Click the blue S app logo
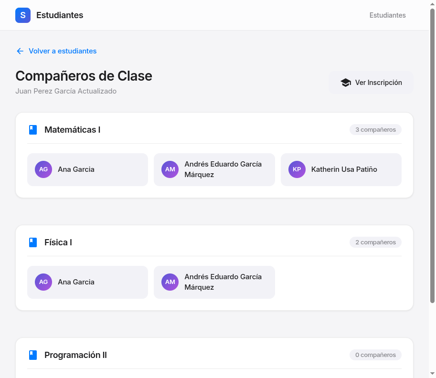The height and width of the screenshot is (378, 436). point(23,15)
